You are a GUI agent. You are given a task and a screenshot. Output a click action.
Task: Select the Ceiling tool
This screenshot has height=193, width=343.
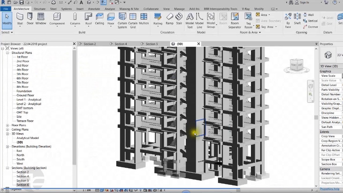tap(99, 19)
